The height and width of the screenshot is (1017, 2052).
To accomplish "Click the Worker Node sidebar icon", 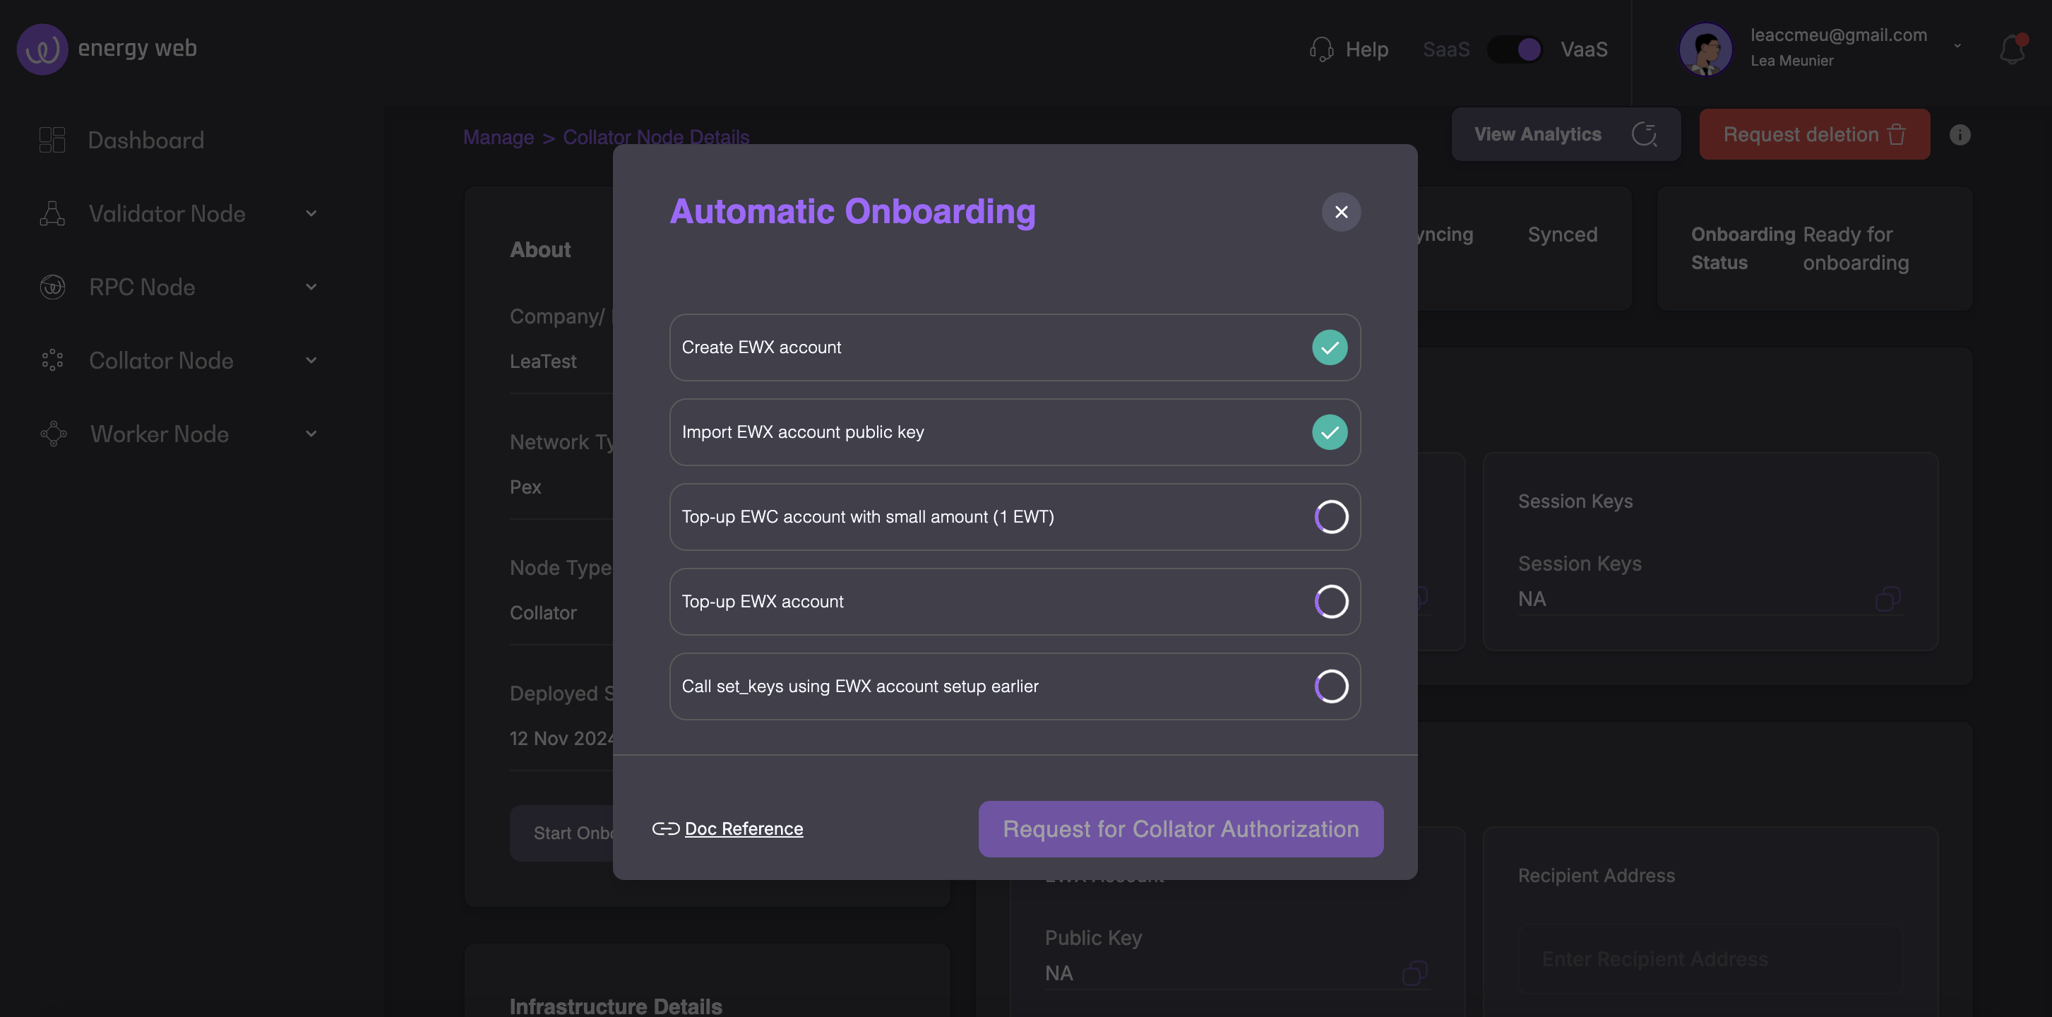I will click(54, 433).
